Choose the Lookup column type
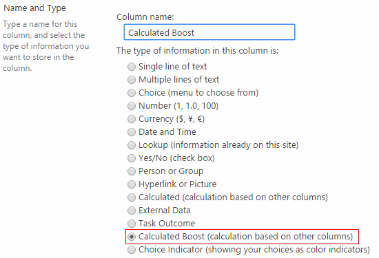 click(x=132, y=145)
